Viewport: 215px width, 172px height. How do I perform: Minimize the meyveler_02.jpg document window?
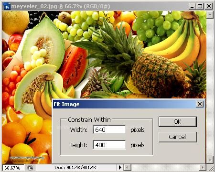pyautogui.click(x=192, y=6)
